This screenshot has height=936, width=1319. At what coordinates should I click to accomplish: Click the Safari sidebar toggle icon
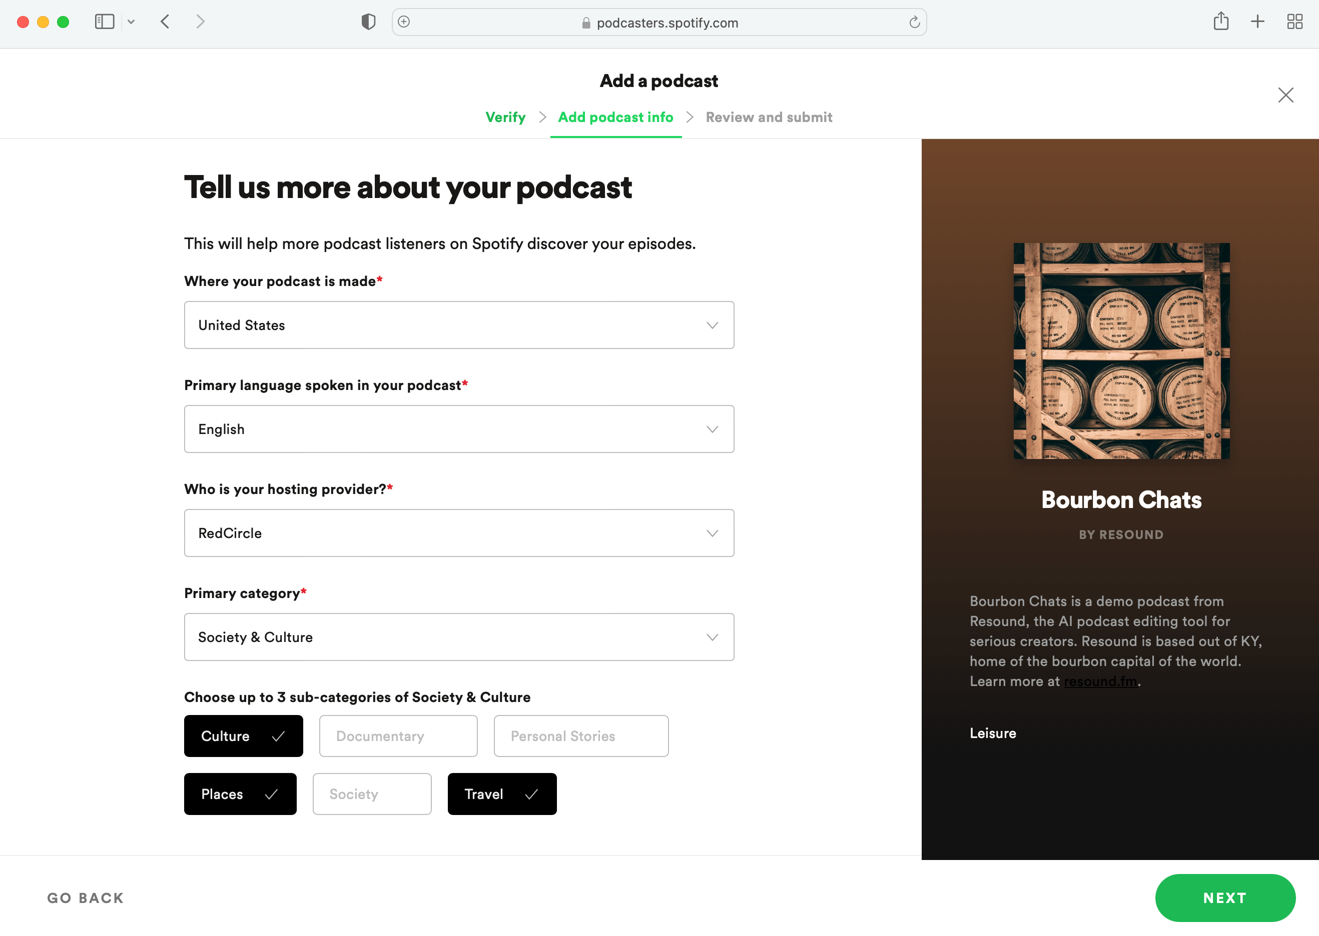coord(105,22)
